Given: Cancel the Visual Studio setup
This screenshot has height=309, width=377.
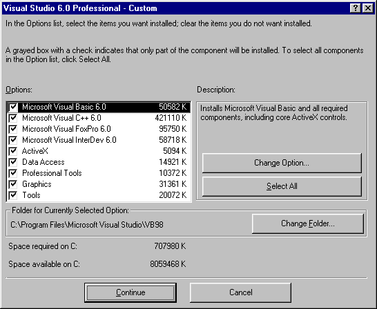Looking at the screenshot, I should point(240,292).
